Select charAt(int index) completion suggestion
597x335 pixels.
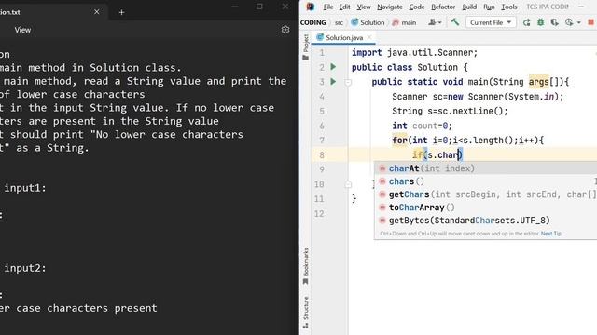(485, 168)
